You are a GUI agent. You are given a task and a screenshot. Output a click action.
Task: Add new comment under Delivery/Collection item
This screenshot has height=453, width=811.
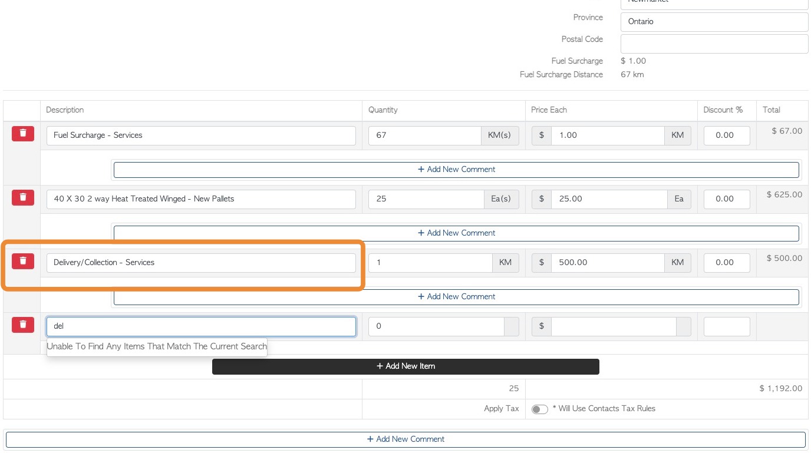tap(456, 297)
